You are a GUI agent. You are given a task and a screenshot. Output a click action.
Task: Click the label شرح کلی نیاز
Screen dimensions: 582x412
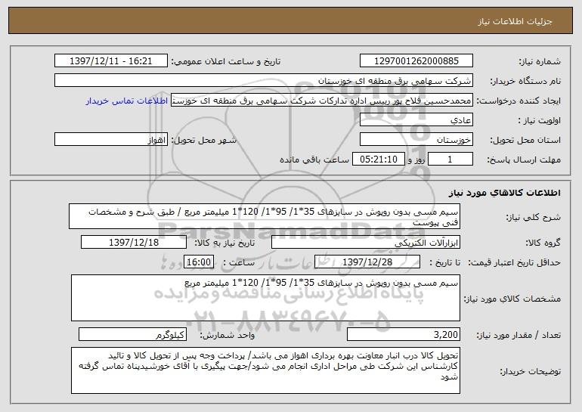coord(534,217)
